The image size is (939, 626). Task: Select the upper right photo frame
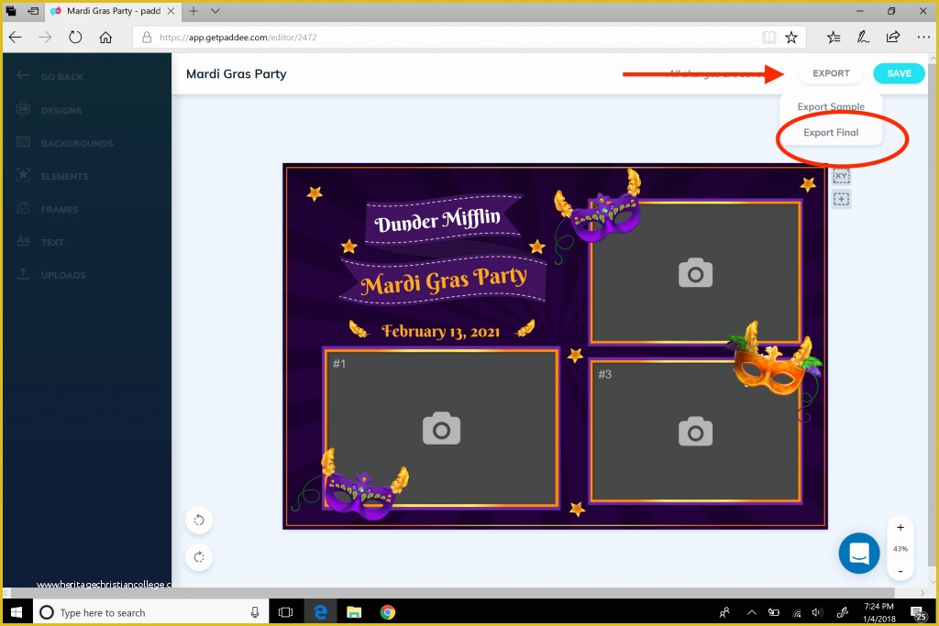tap(695, 273)
